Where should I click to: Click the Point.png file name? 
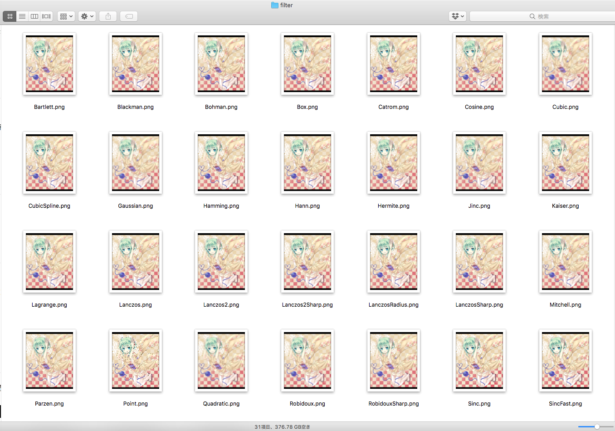click(136, 404)
